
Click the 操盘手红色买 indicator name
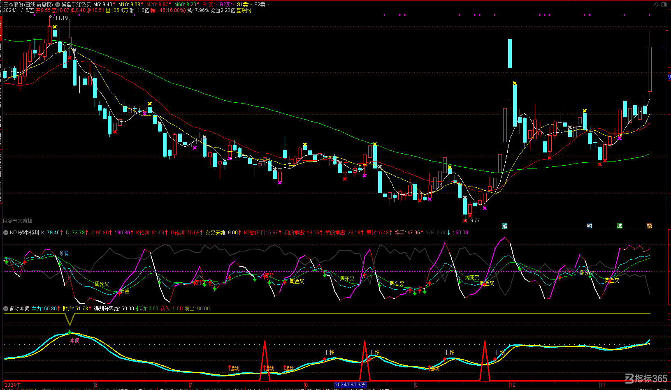[77, 5]
